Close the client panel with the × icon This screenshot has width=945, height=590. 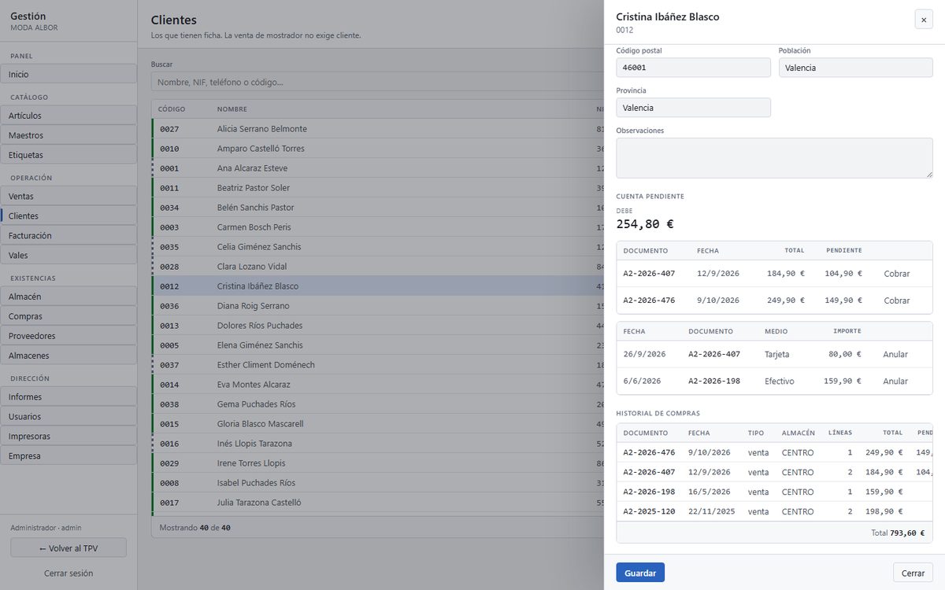(x=924, y=20)
